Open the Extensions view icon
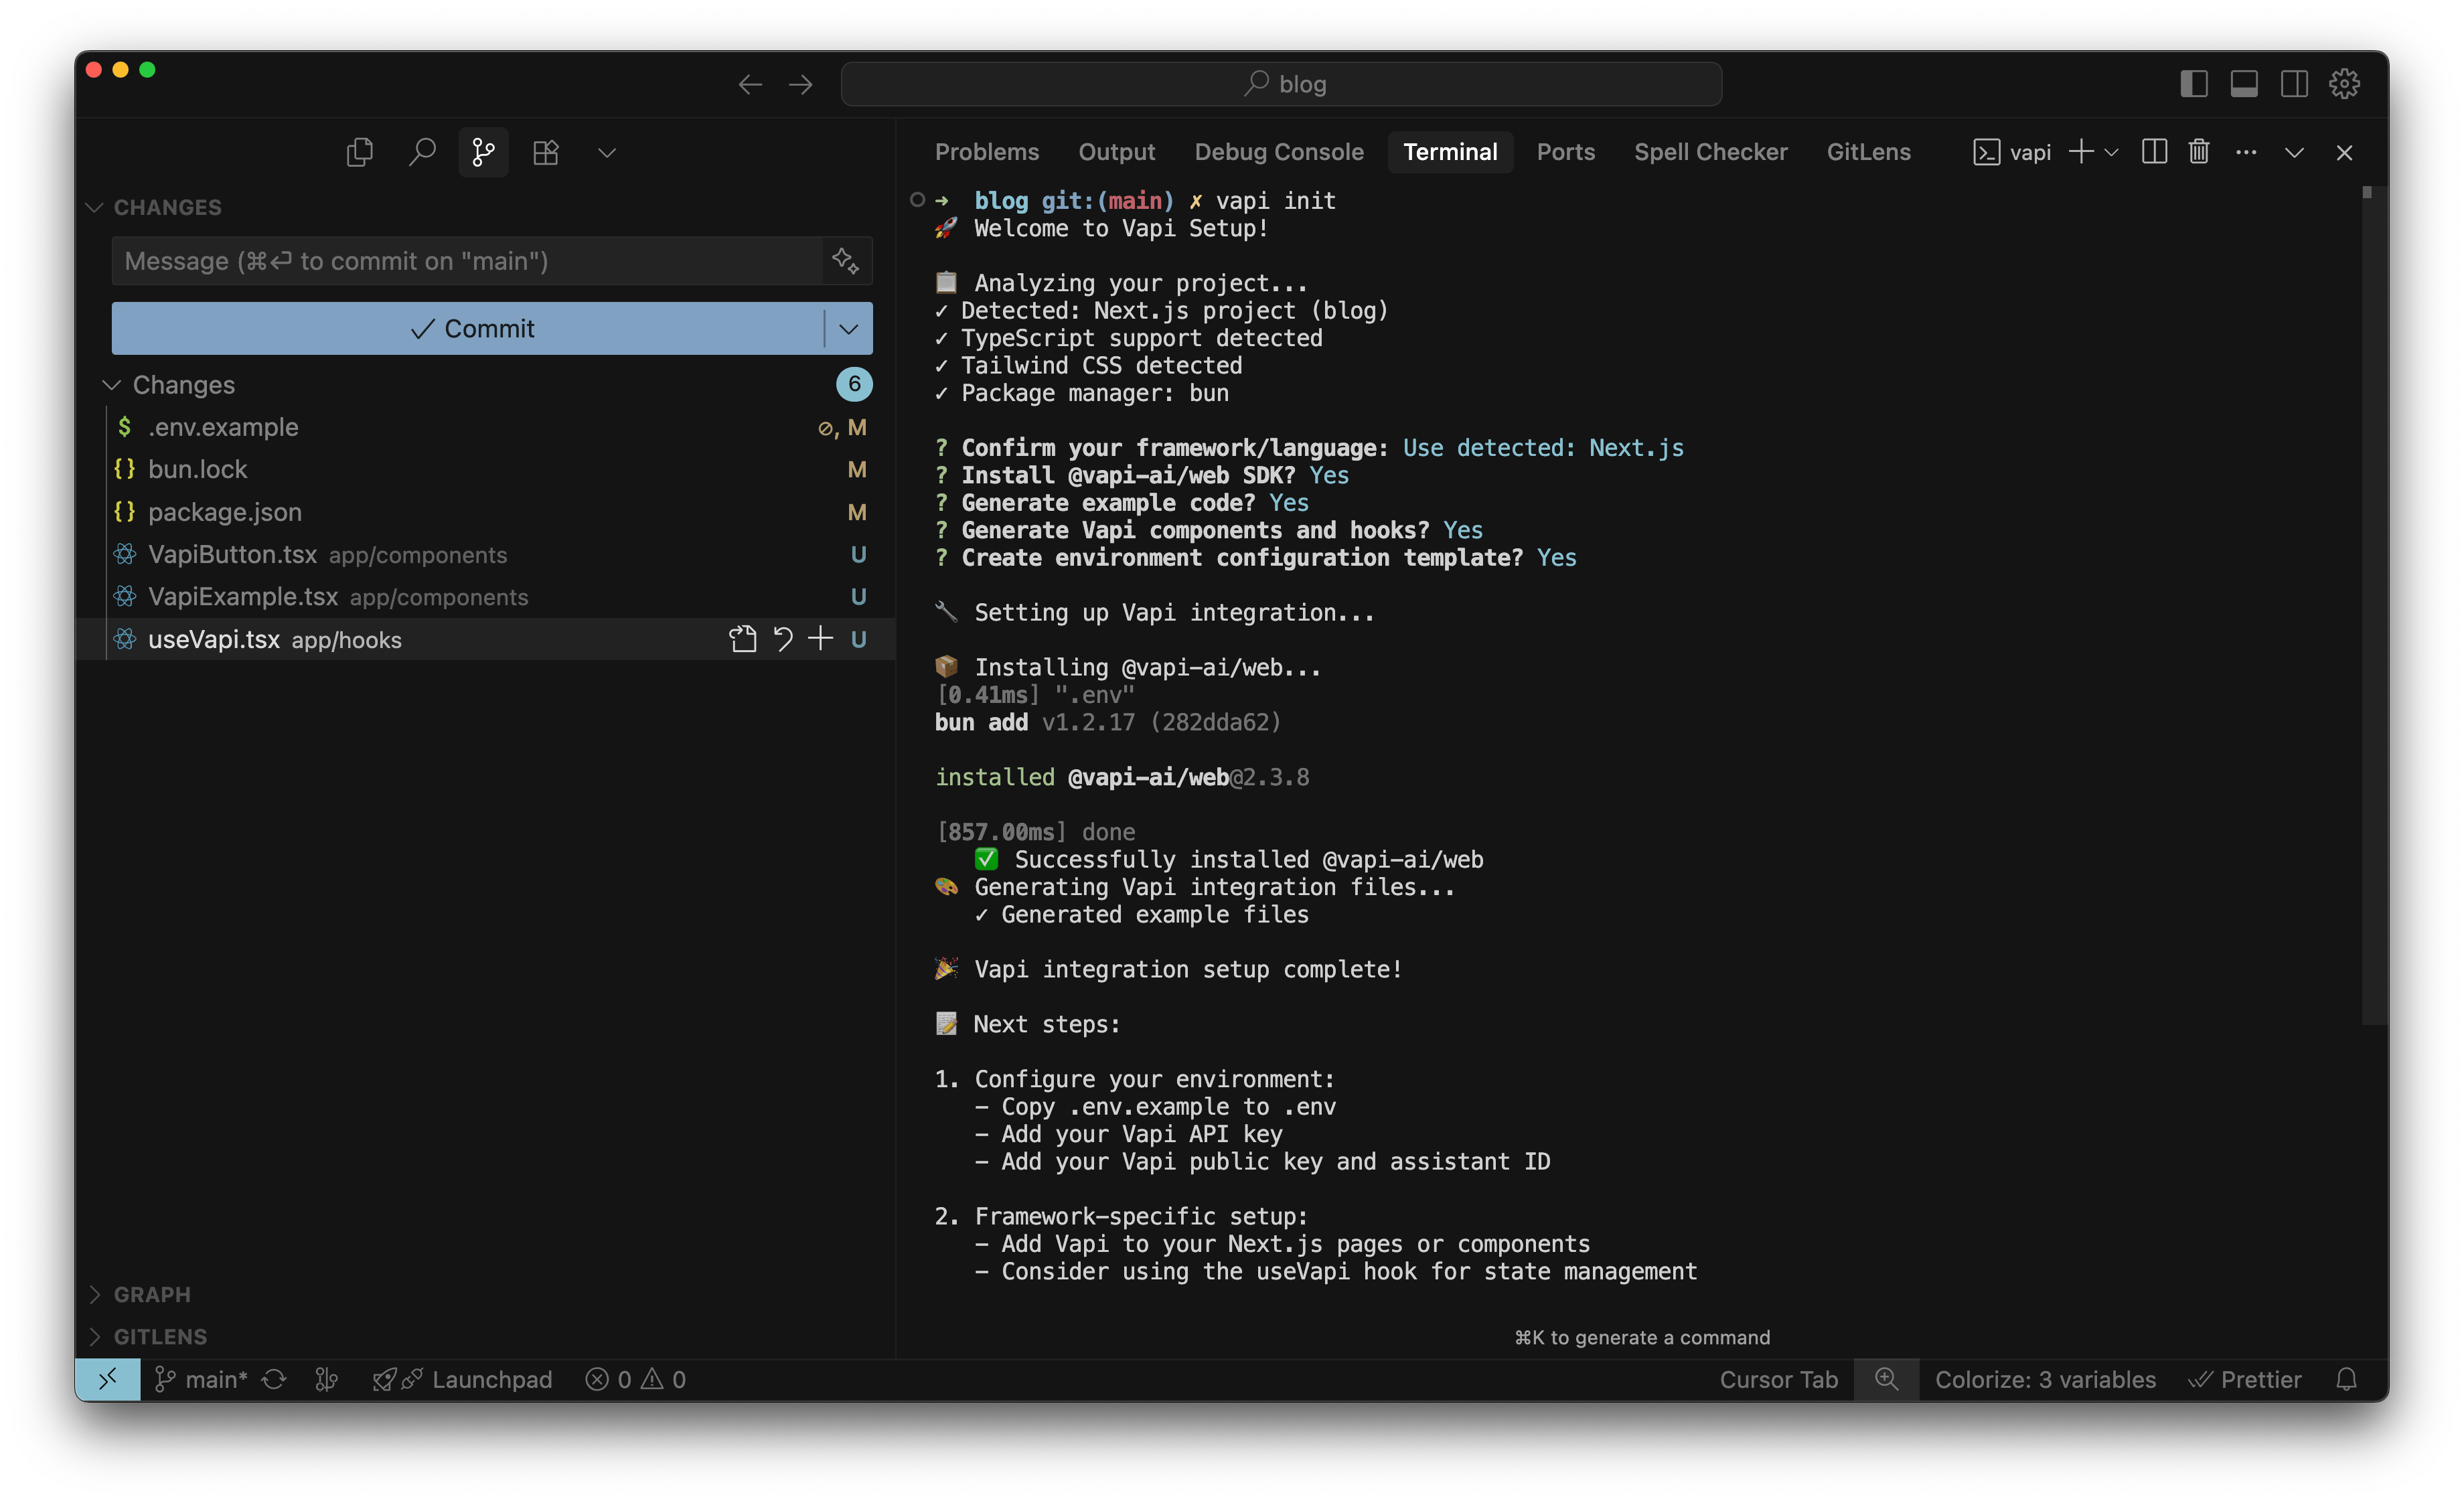This screenshot has height=1501, width=2464. pos(546,152)
